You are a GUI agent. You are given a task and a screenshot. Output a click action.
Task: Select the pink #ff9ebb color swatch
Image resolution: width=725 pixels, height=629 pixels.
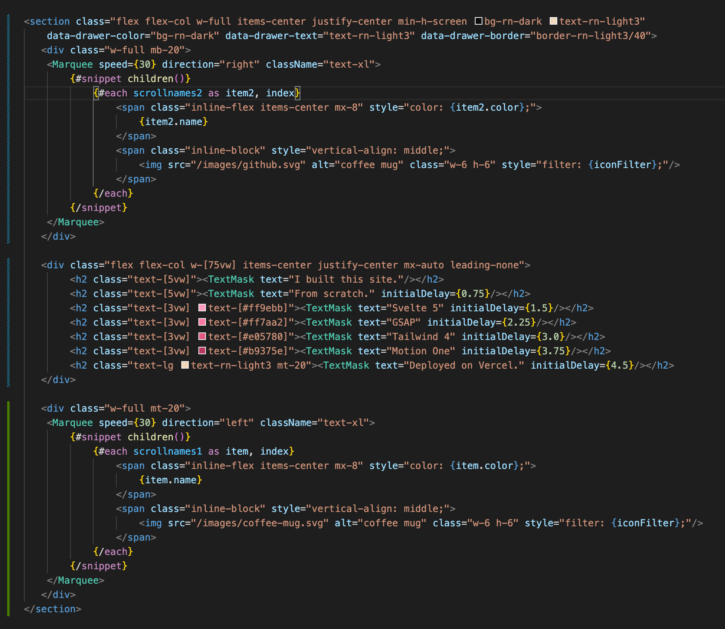pyautogui.click(x=203, y=308)
